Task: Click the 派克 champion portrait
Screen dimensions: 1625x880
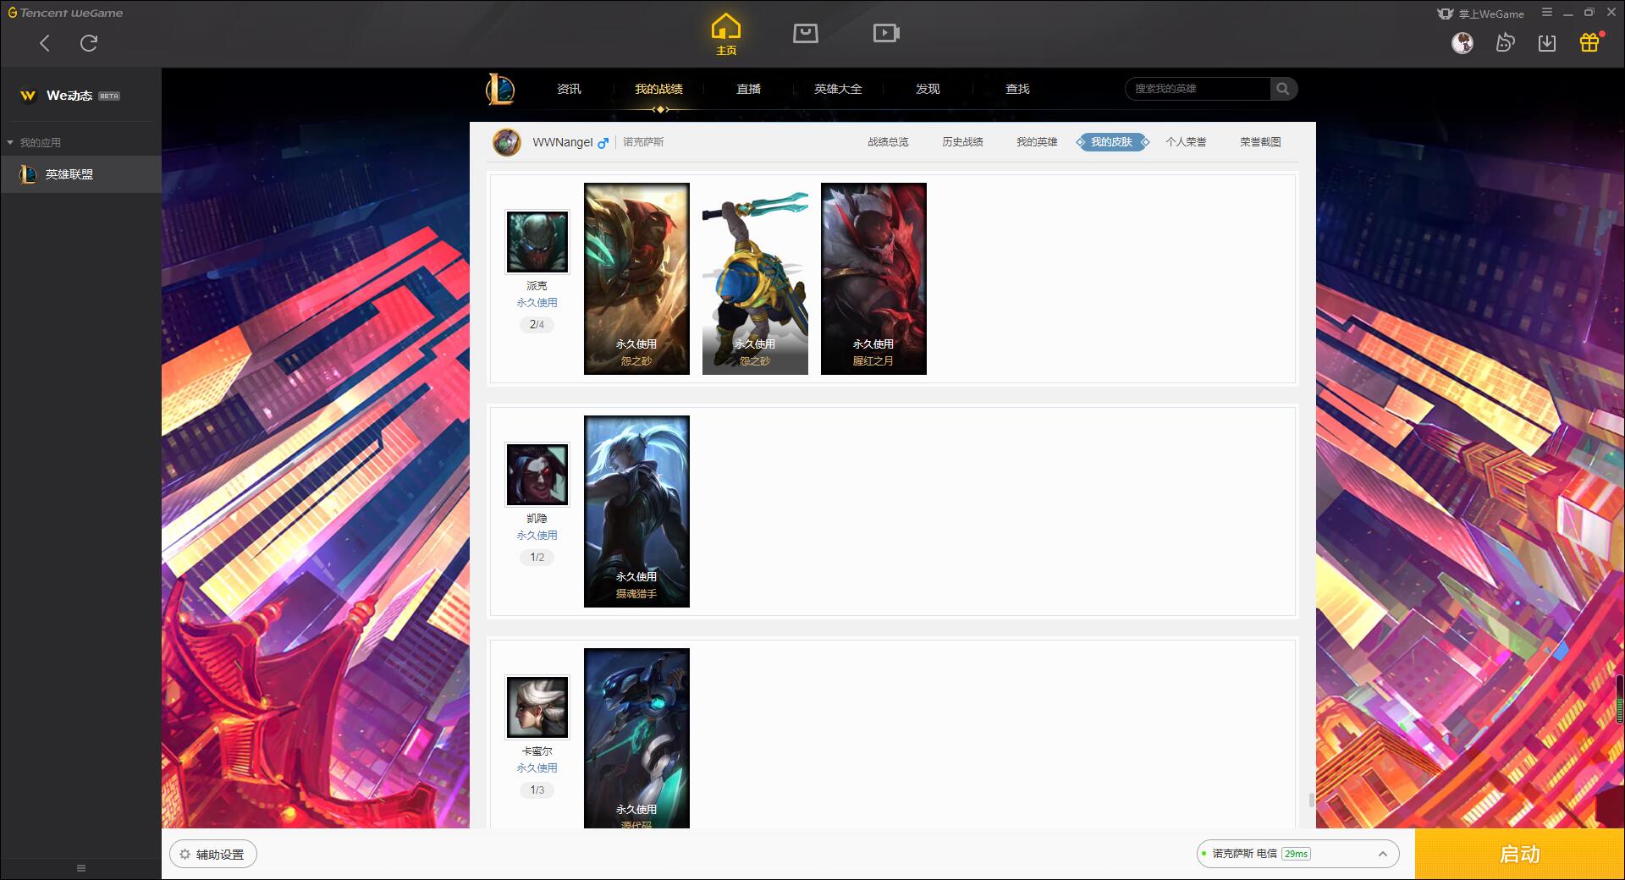Action: point(537,242)
